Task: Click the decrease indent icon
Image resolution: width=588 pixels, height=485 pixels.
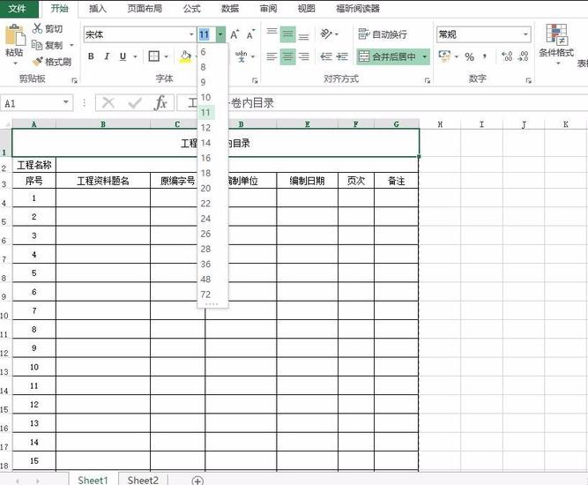Action: [x=326, y=56]
